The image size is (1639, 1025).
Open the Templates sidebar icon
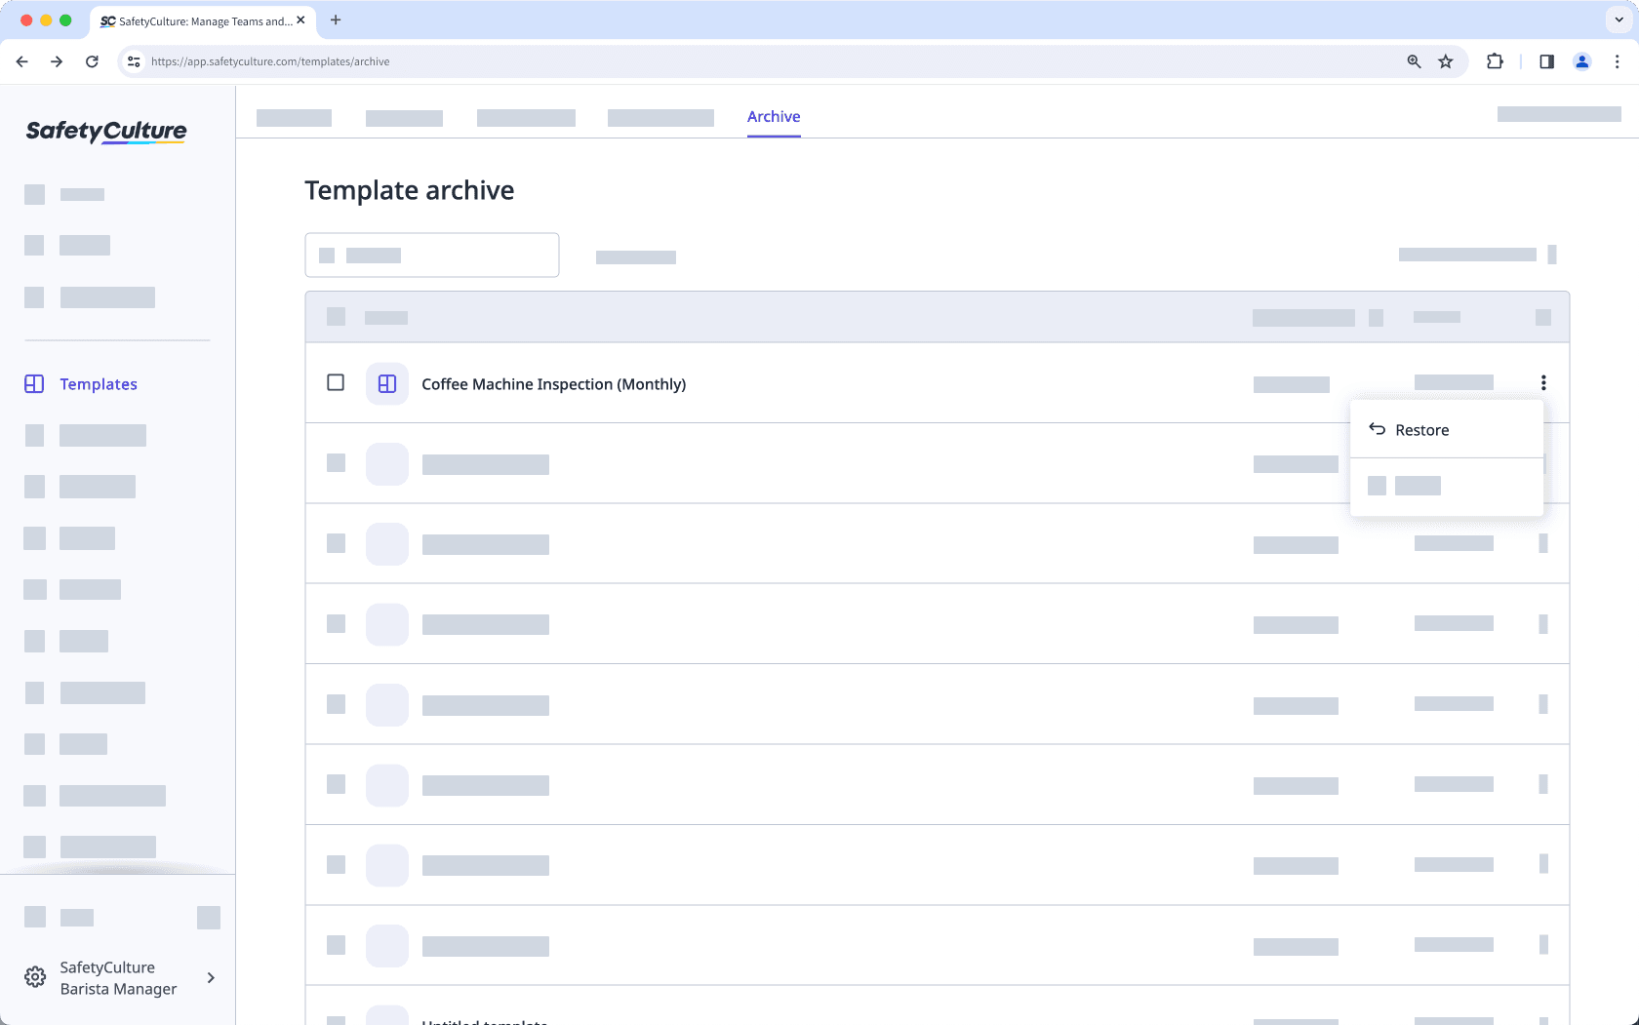(x=34, y=384)
